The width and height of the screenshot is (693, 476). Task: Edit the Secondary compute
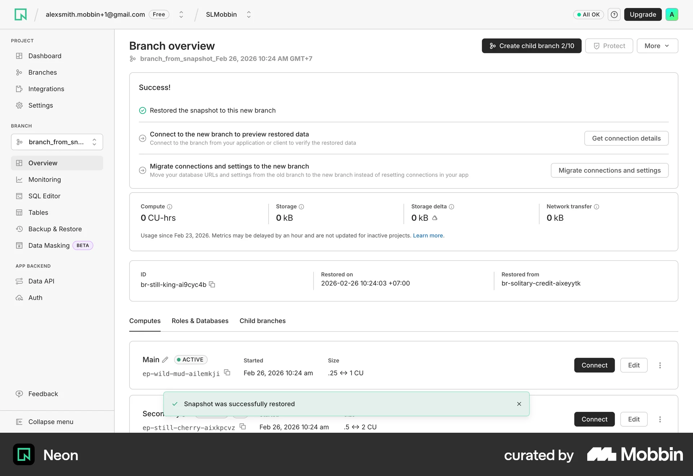634,419
